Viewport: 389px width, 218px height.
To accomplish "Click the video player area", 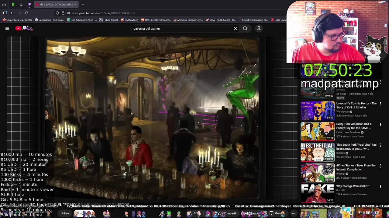I will tap(152, 117).
